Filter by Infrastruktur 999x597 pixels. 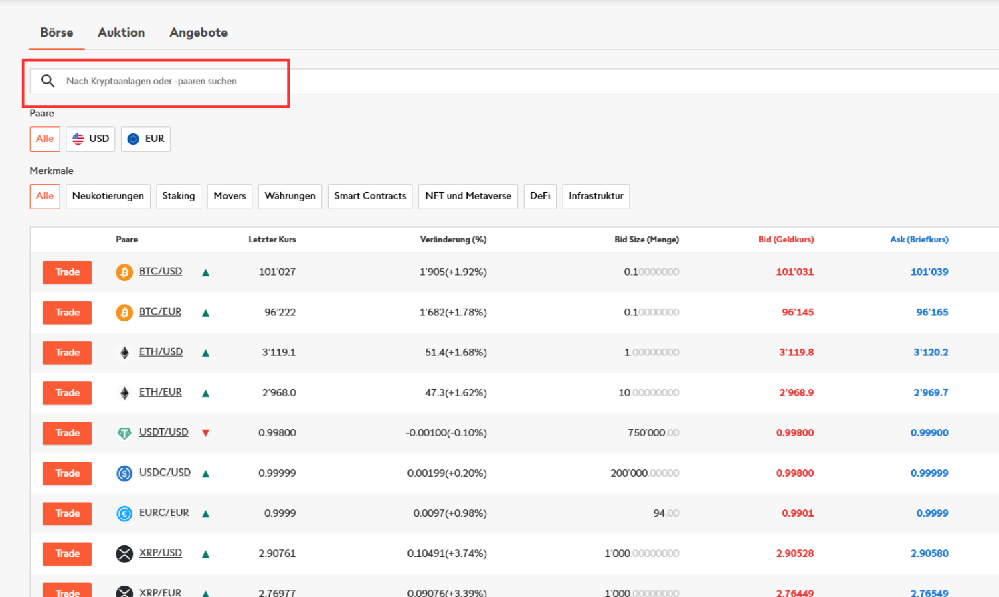[x=596, y=196]
